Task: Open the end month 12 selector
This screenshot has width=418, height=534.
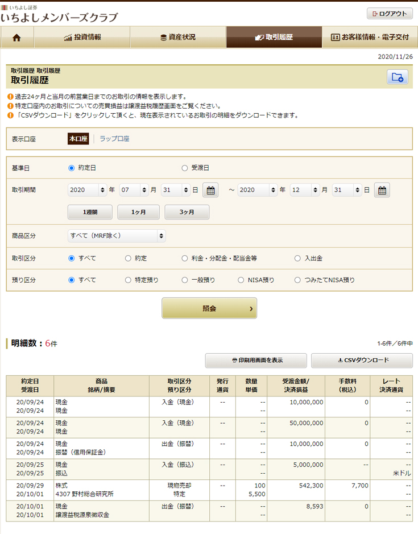Action: tap(304, 191)
